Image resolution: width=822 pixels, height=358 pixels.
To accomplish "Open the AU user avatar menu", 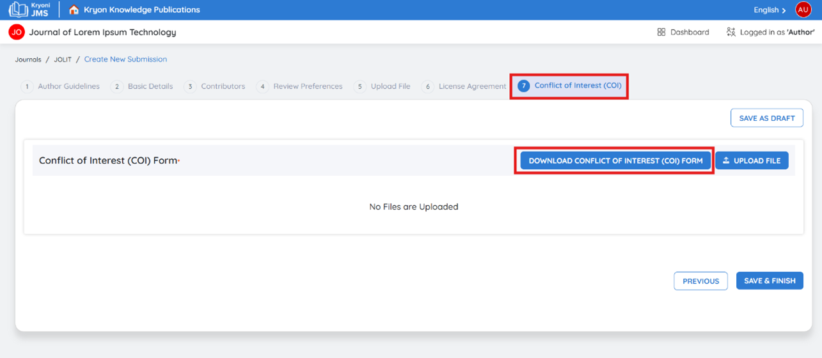I will 803,10.
